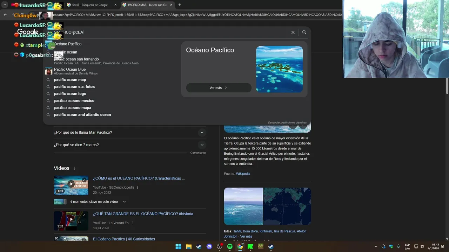Open the three-dot menu beside Videos heading
The width and height of the screenshot is (449, 252).
tap(74, 168)
